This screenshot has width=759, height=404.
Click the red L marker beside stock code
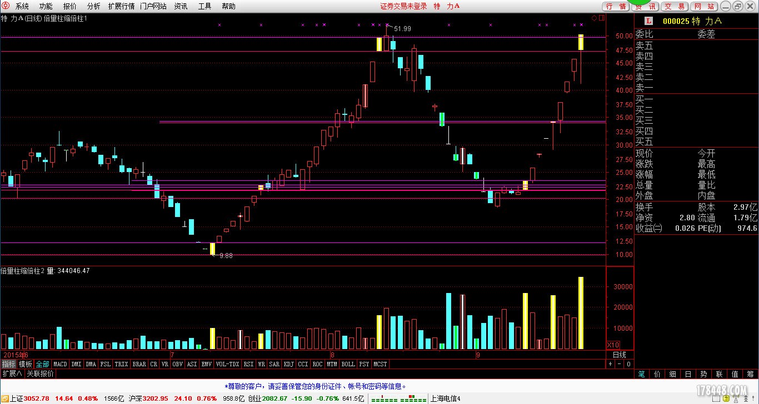(x=649, y=21)
